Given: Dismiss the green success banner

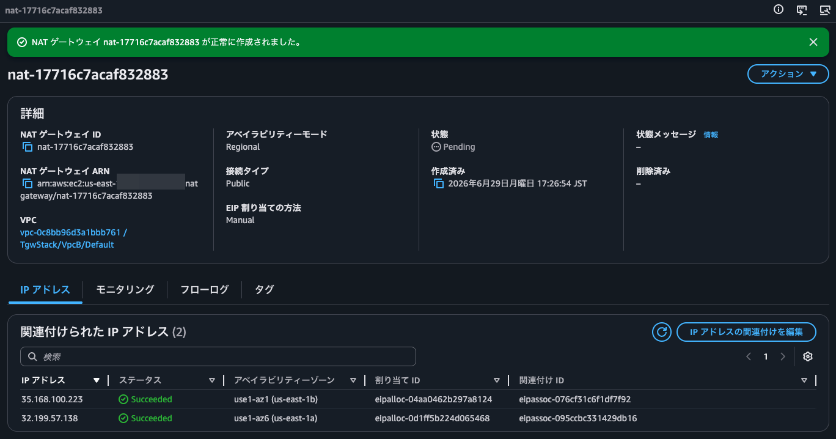Looking at the screenshot, I should pyautogui.click(x=813, y=42).
